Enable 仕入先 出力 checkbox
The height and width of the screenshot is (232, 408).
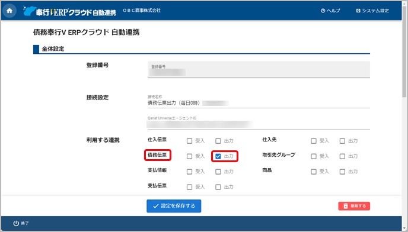[x=342, y=141]
